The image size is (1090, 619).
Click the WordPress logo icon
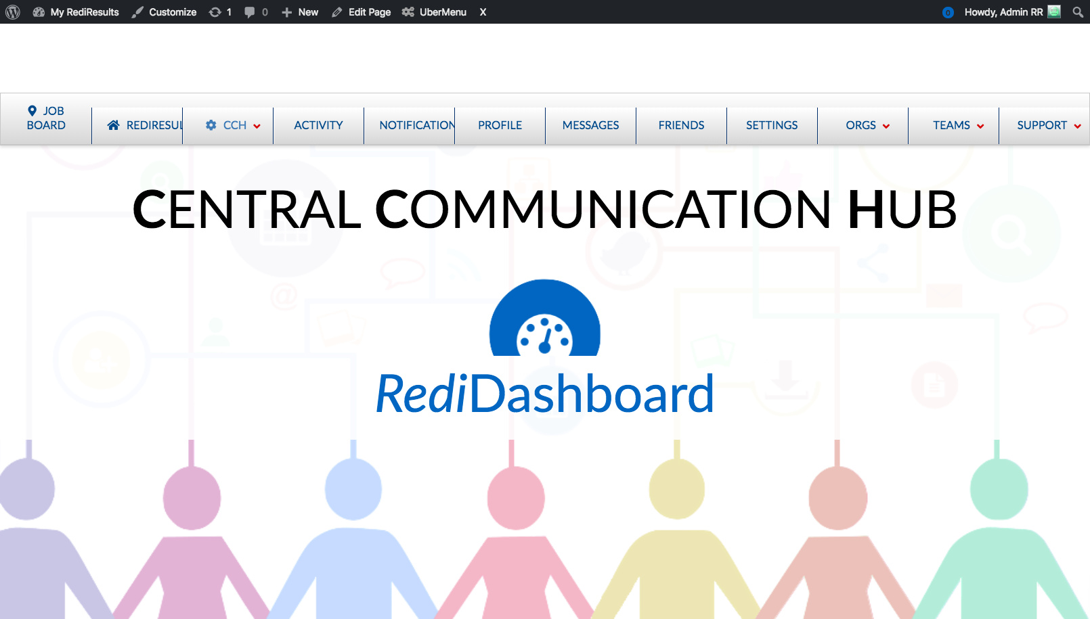pyautogui.click(x=13, y=12)
